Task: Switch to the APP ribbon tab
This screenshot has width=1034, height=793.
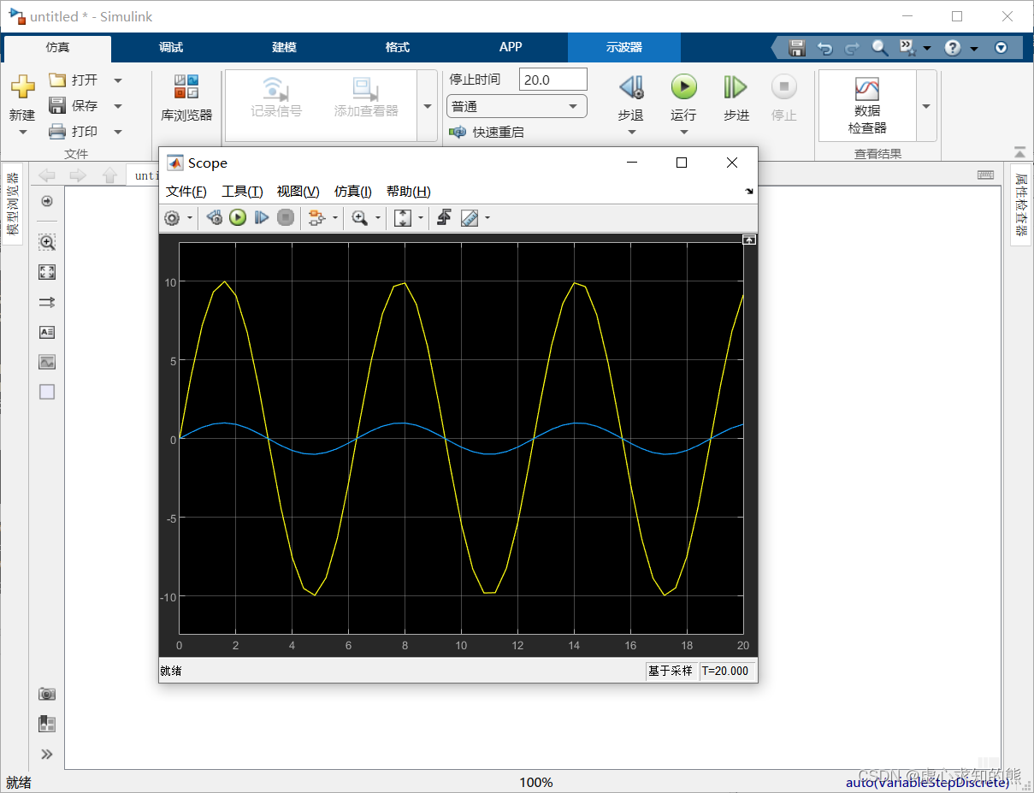Action: 511,48
